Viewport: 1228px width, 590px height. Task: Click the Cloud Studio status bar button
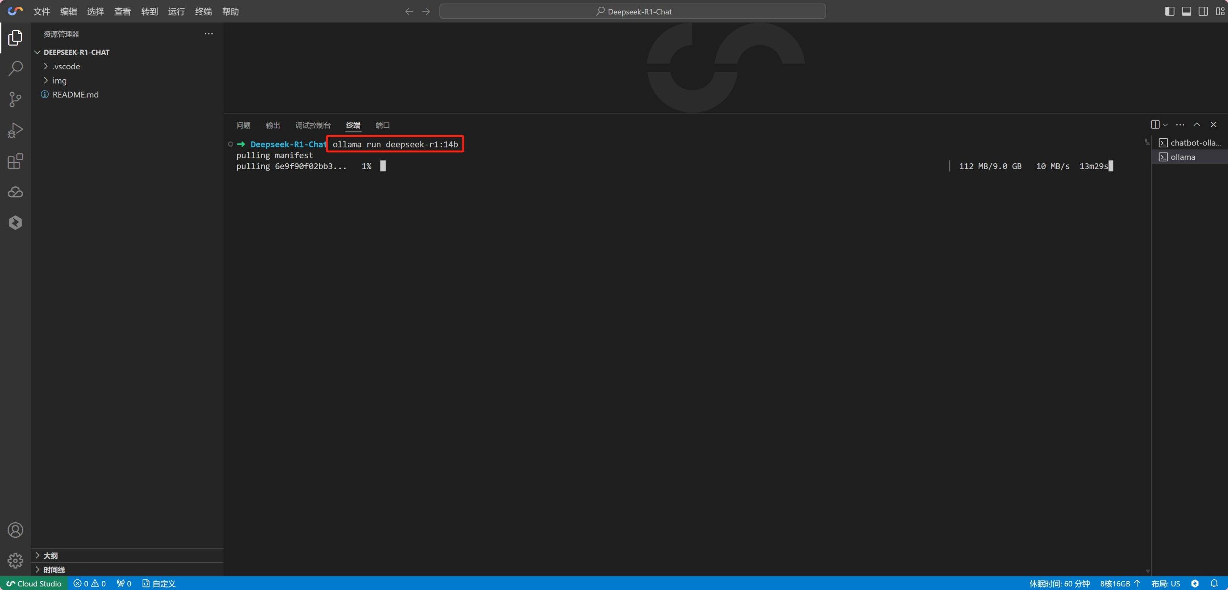point(34,583)
